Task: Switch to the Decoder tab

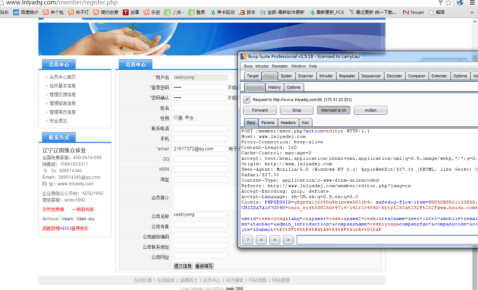Action: [x=394, y=76]
